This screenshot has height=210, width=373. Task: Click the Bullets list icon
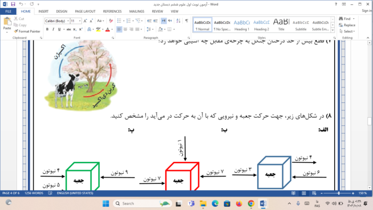(119, 21)
